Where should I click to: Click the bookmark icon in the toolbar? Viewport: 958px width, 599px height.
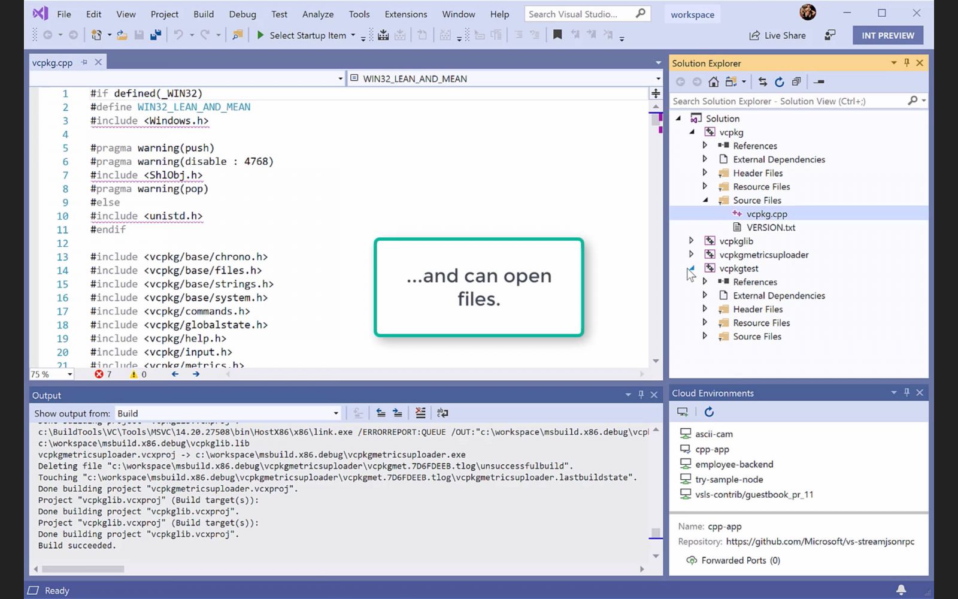(557, 35)
